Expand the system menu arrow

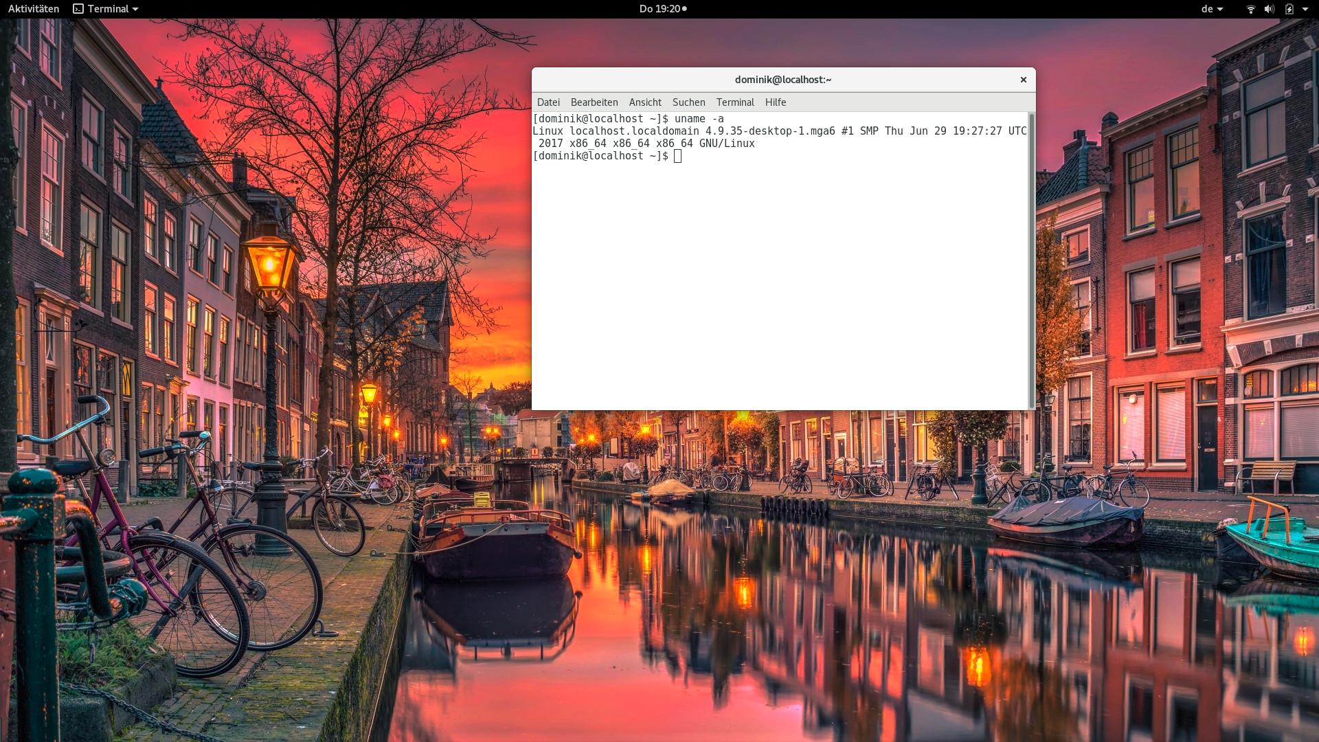pos(1305,9)
